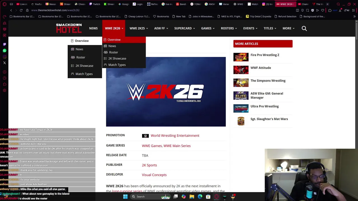
Task: Open Trip Detail Expedia bookmark
Action: click(258, 16)
